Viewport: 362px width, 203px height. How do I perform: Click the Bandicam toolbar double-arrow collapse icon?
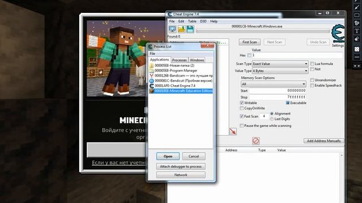coord(357,66)
